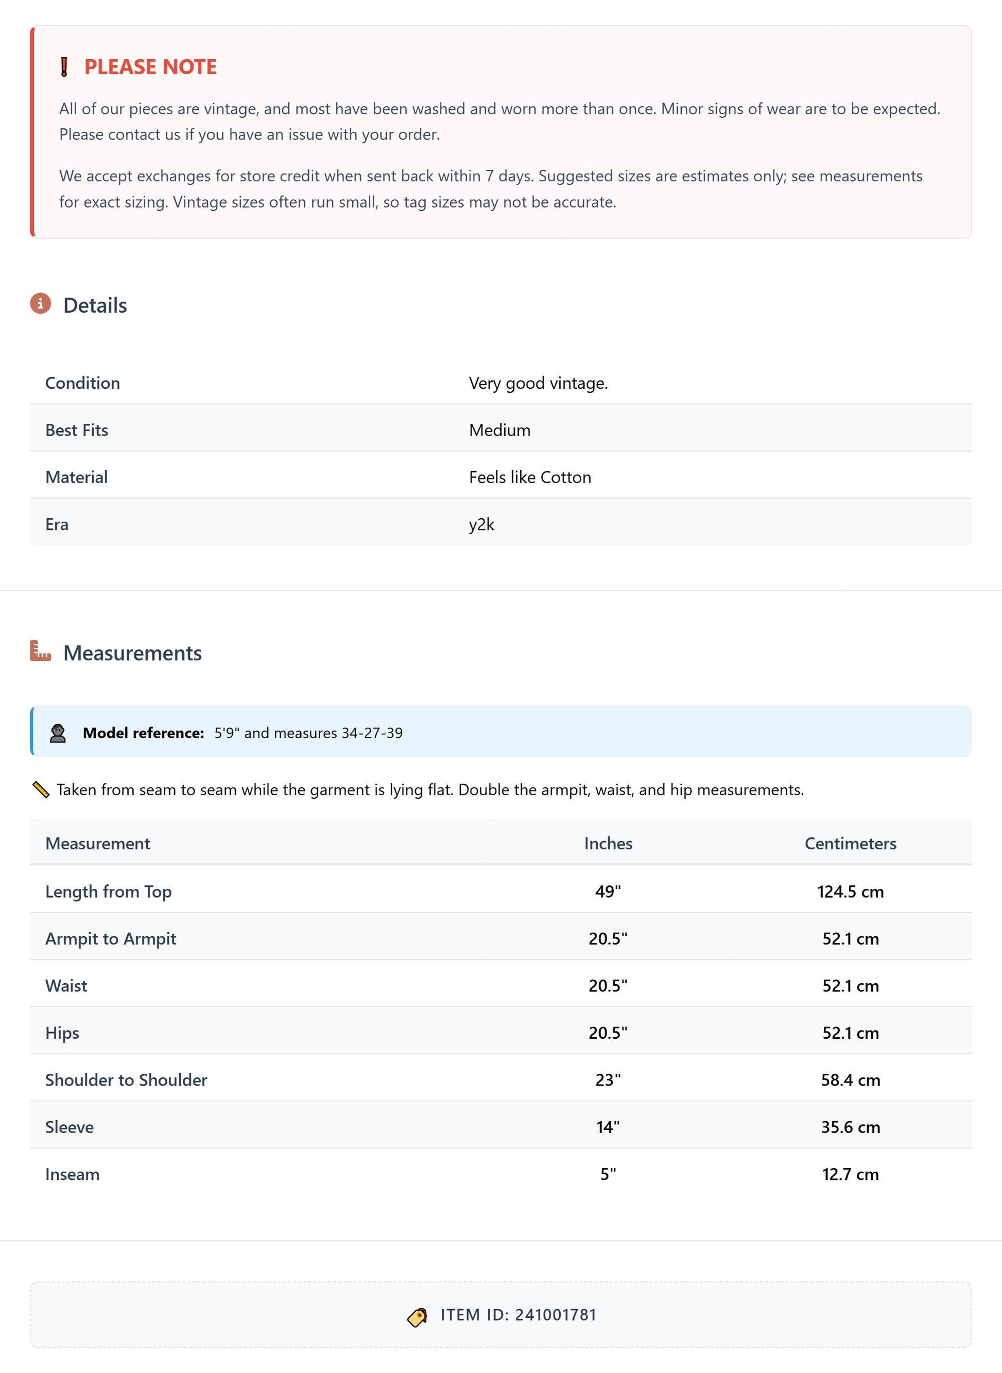The height and width of the screenshot is (1373, 1002).
Task: Select the Inches column header
Action: coord(608,844)
